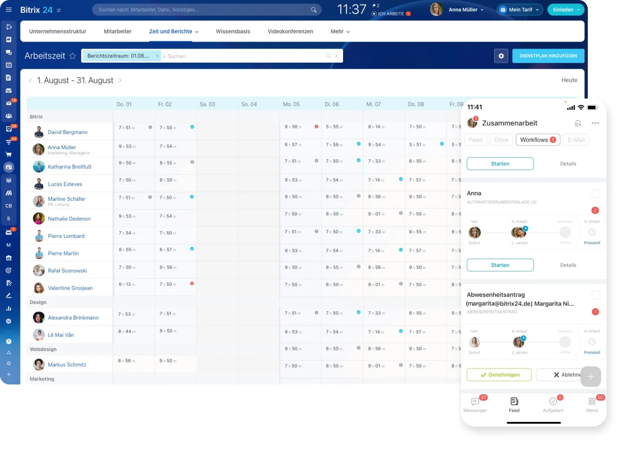Click the gear settings button beside Dienstplan hinzufügen
Image resolution: width=629 pixels, height=449 pixels.
pos(501,56)
